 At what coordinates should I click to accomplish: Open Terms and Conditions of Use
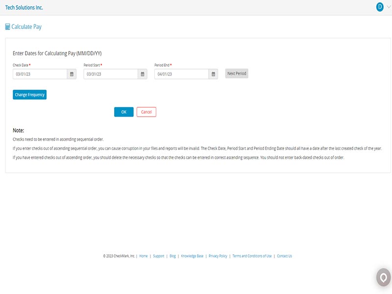click(x=252, y=255)
